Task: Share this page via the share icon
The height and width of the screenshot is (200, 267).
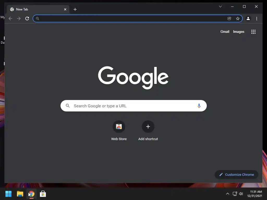Action: click(x=229, y=18)
